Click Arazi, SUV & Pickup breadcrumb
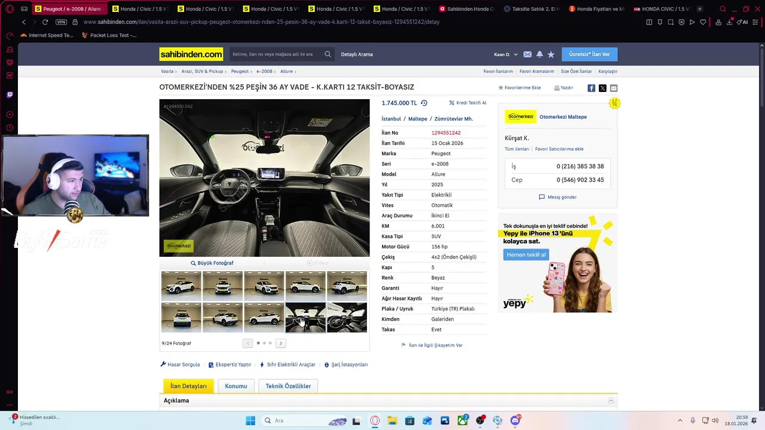The height and width of the screenshot is (430, 765). pos(202,71)
